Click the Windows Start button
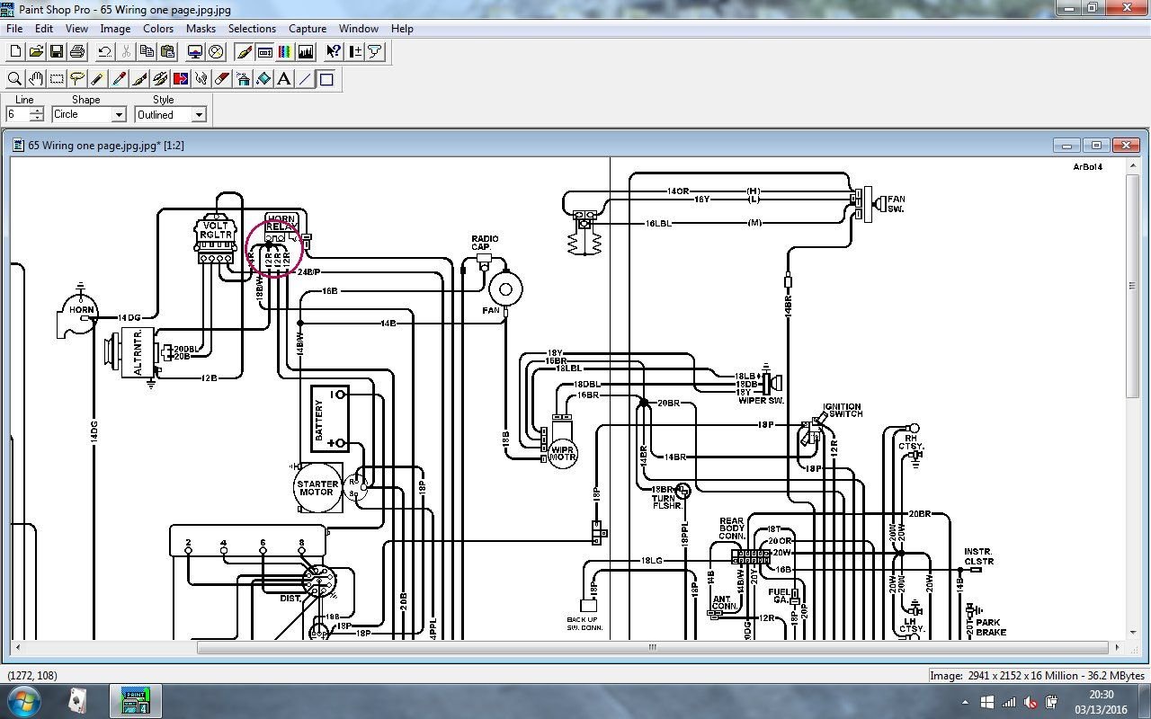The height and width of the screenshot is (719, 1151). pos(22,700)
